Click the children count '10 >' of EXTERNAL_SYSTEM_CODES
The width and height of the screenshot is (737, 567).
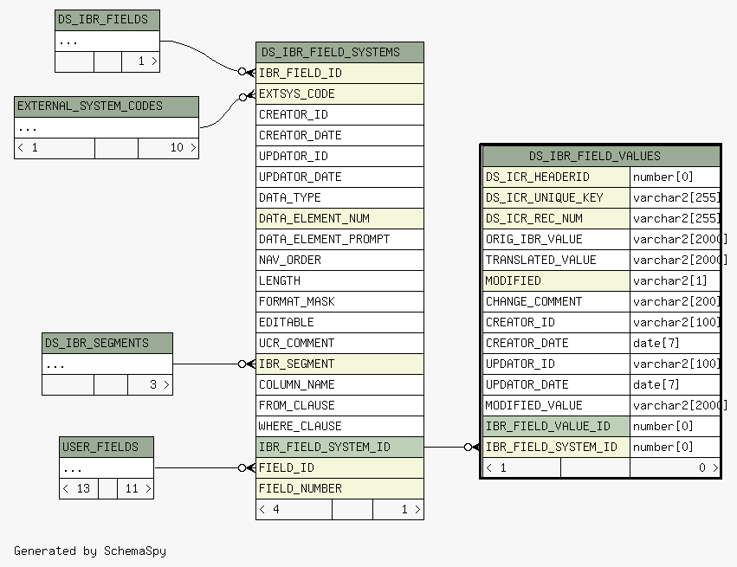coord(168,148)
